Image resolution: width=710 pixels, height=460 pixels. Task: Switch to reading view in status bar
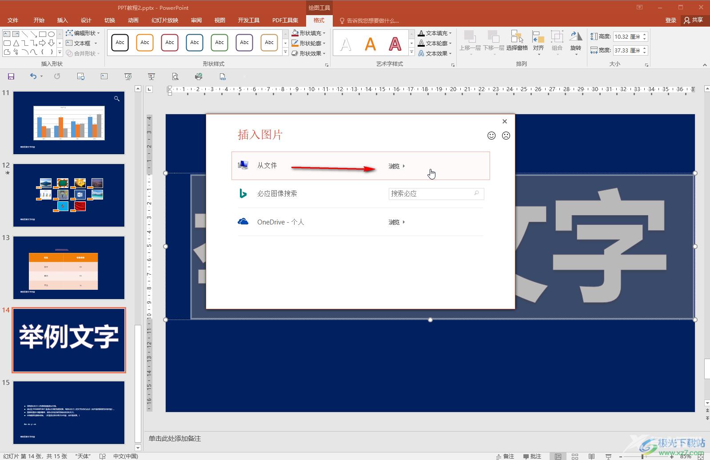591,456
